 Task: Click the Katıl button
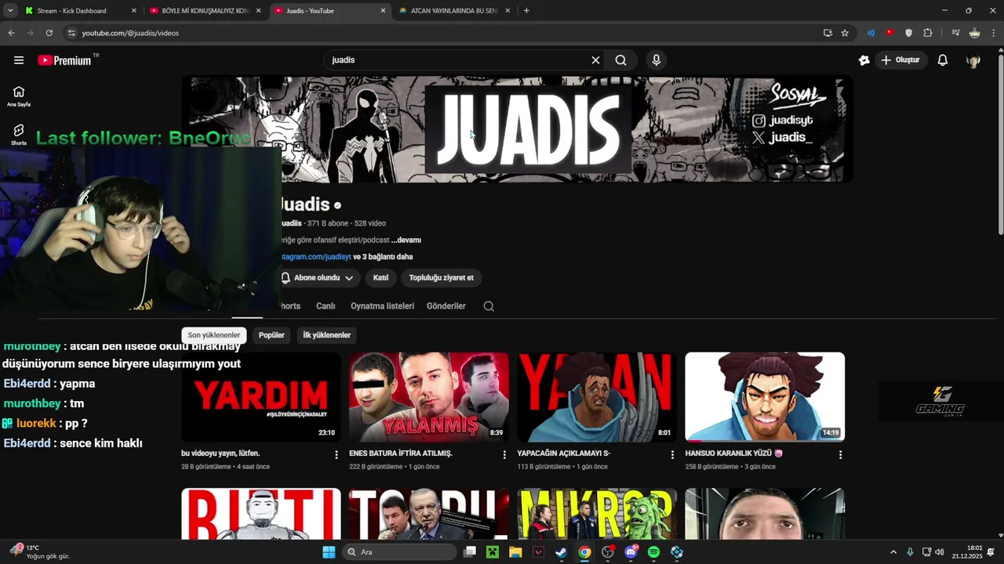click(380, 278)
